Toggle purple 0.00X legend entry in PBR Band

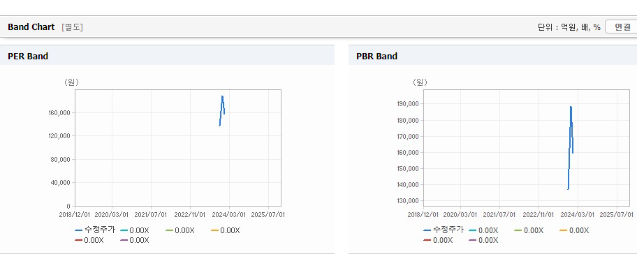[x=484, y=240]
